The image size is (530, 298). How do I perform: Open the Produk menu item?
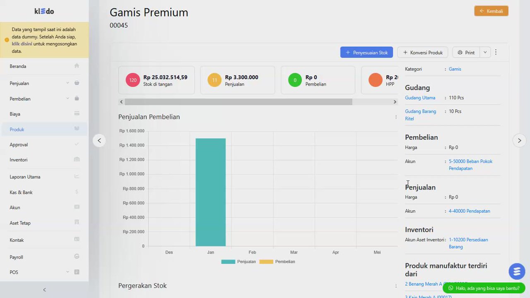coord(17,129)
